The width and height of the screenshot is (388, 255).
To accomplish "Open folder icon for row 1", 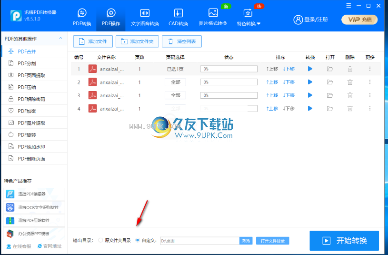I will pyautogui.click(x=330, y=69).
